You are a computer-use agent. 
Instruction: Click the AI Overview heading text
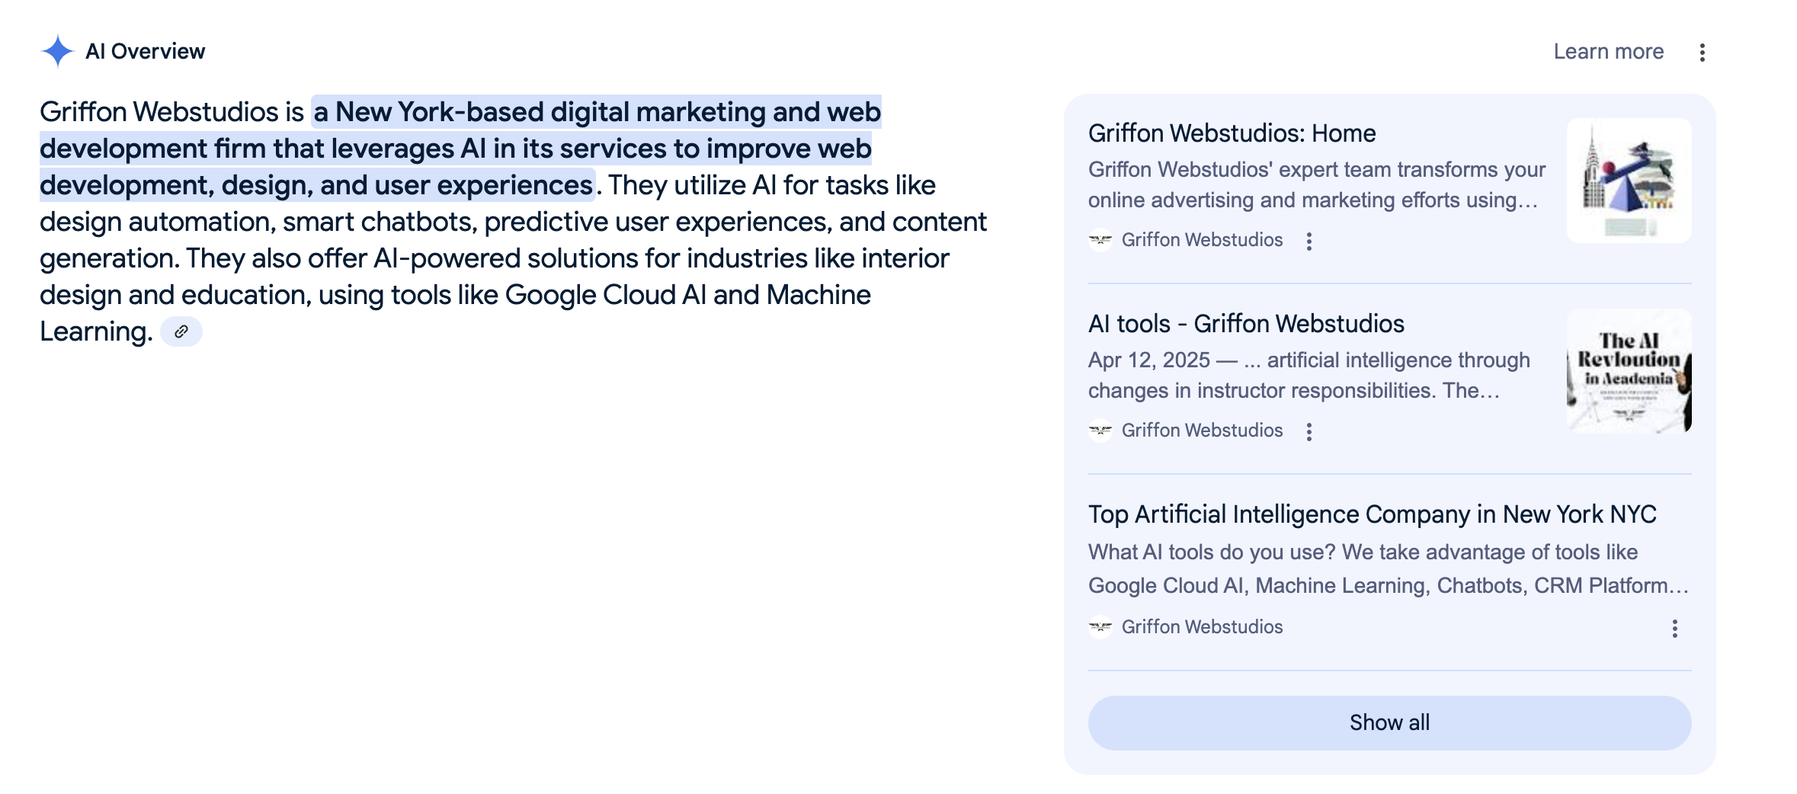pyautogui.click(x=145, y=51)
